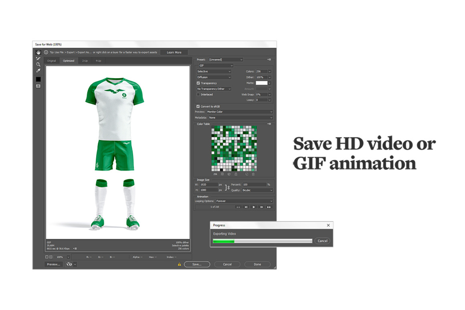This screenshot has height=310, width=465.
Task: Open the Color Table panel menu icon
Action: pos(269,124)
